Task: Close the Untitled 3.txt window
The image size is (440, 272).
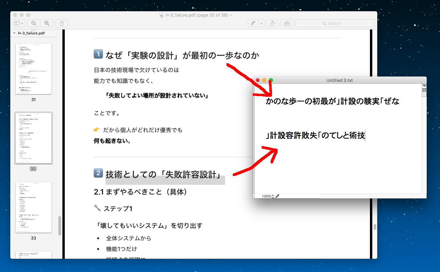Action: point(258,80)
